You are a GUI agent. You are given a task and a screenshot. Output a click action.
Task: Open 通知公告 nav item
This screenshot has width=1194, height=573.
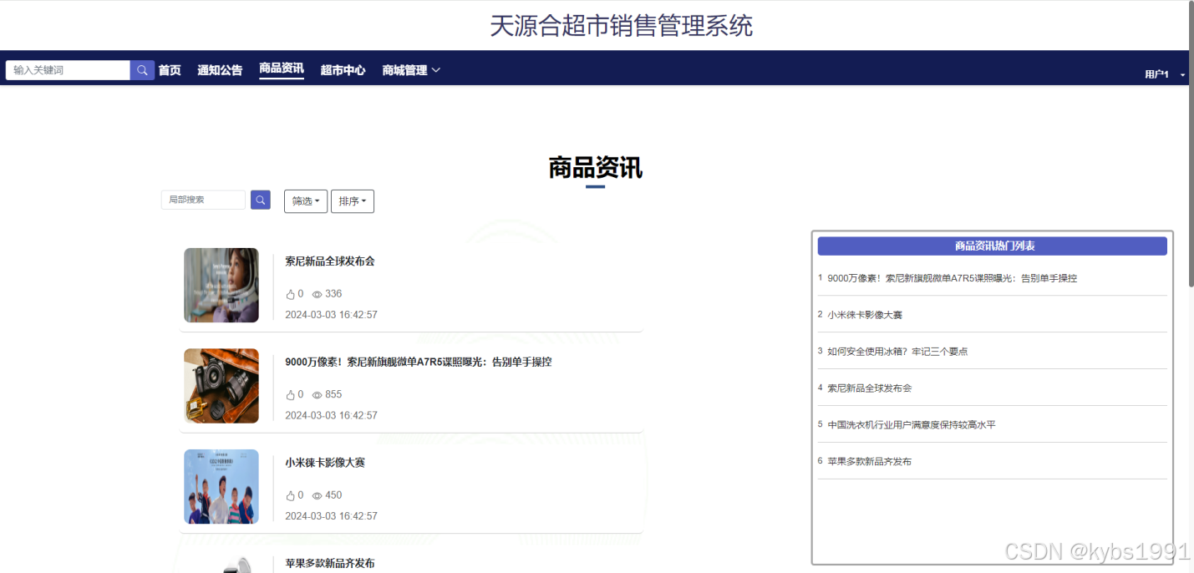coord(220,70)
